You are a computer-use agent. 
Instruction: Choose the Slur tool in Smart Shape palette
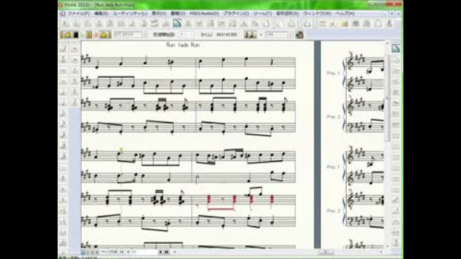coord(396,48)
